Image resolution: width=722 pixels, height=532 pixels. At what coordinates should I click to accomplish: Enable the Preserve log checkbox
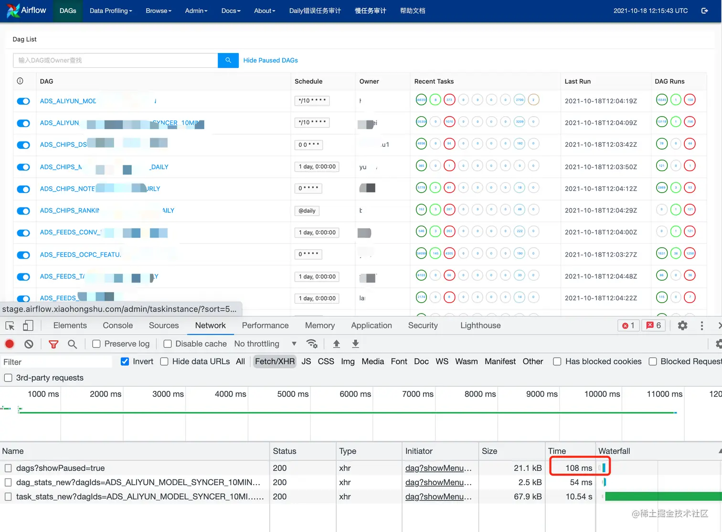pyautogui.click(x=96, y=344)
